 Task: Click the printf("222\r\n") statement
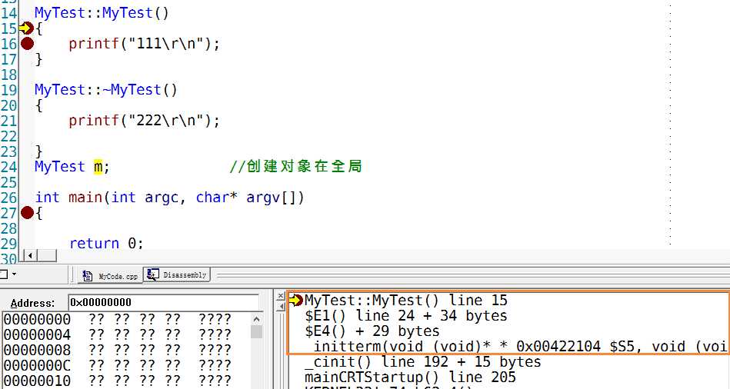pos(144,121)
